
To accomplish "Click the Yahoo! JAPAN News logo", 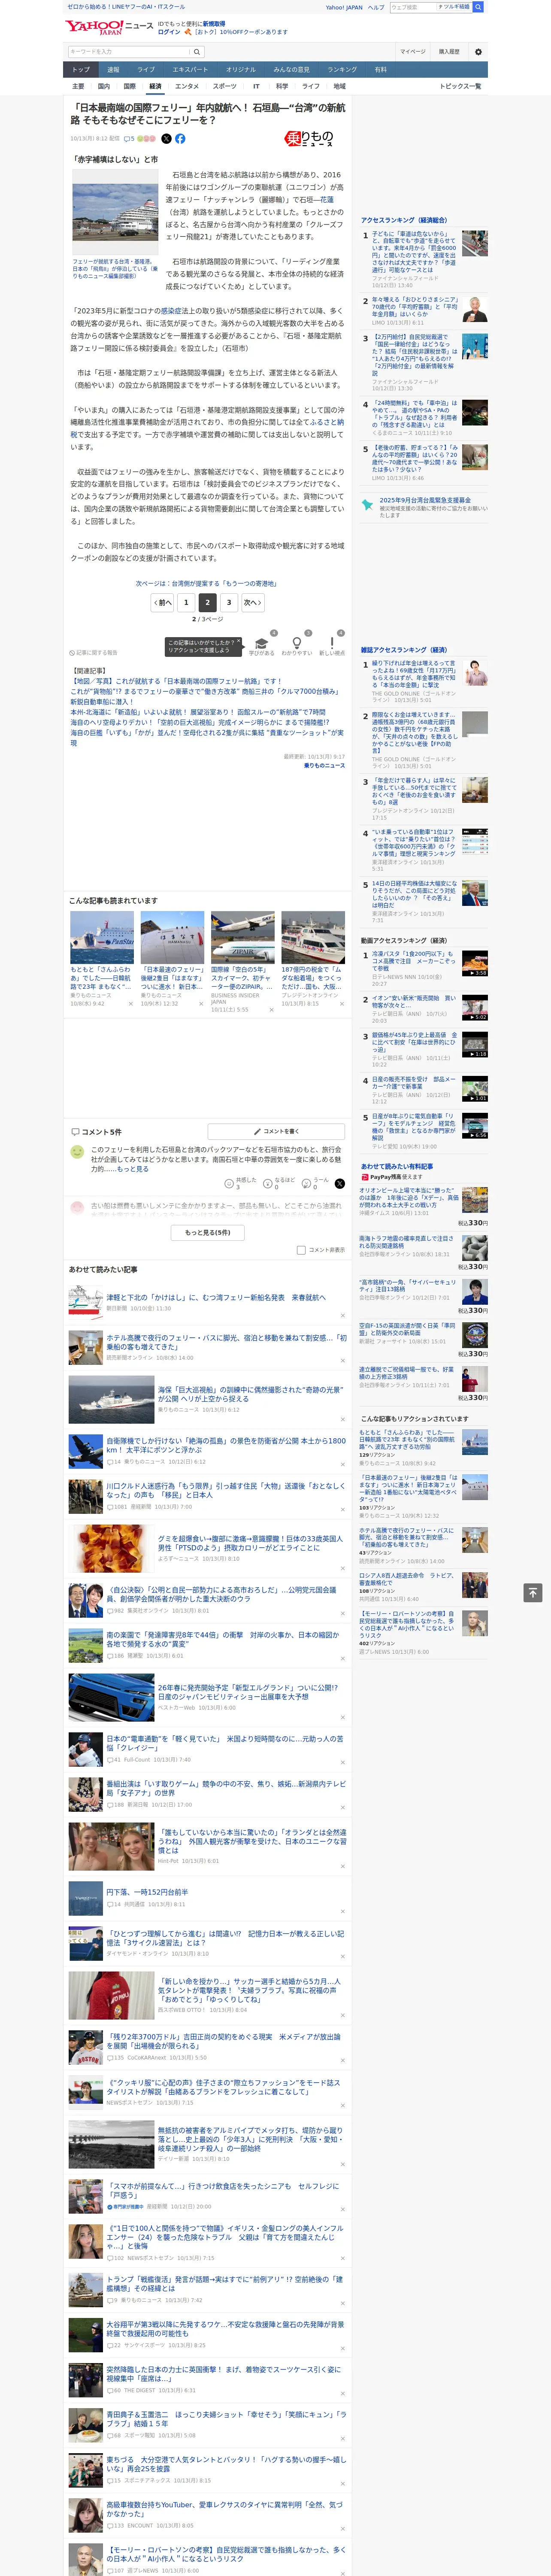I will 110,27.
